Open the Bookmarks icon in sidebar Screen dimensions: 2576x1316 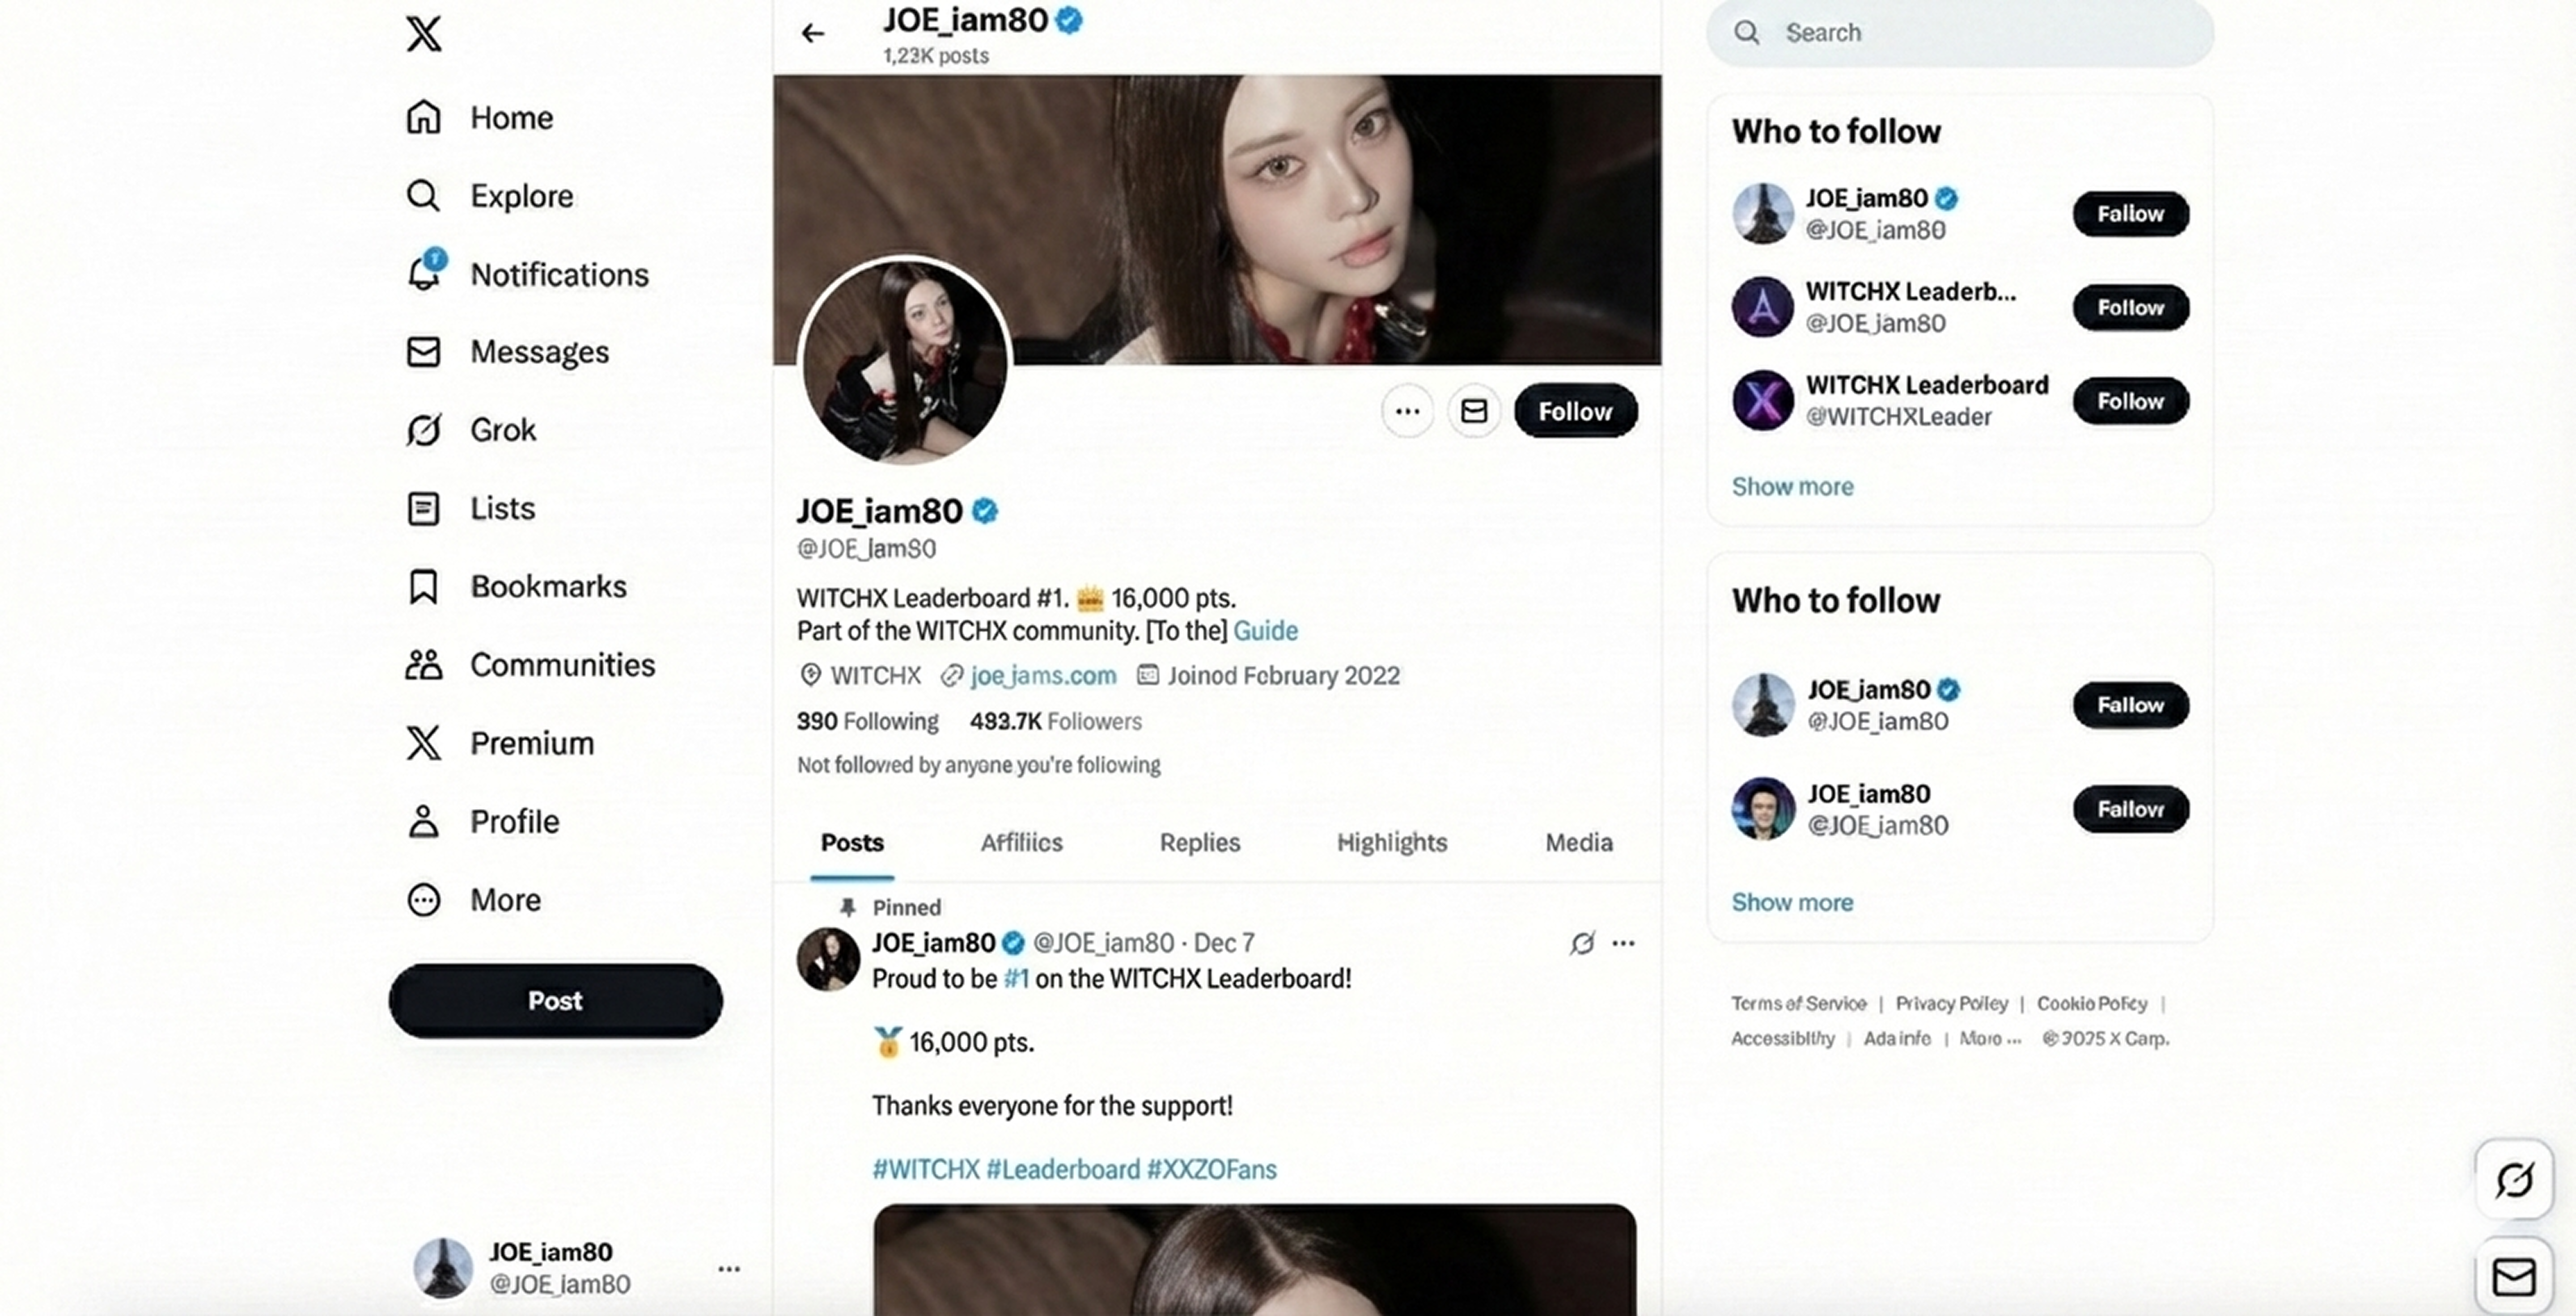click(x=423, y=586)
